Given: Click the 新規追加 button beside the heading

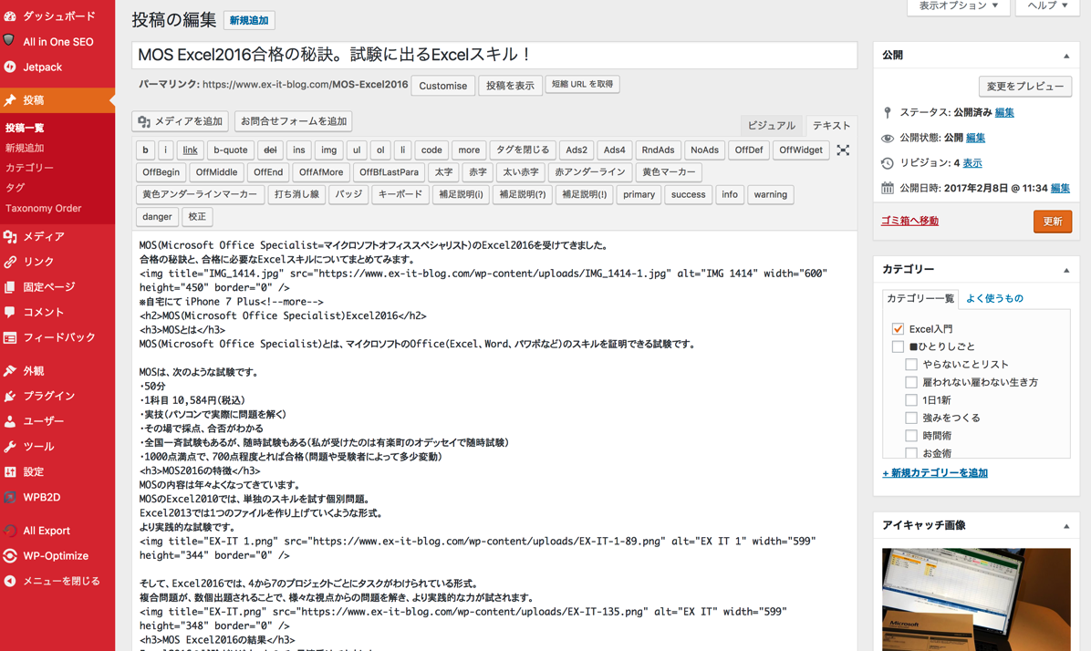Looking at the screenshot, I should point(249,20).
